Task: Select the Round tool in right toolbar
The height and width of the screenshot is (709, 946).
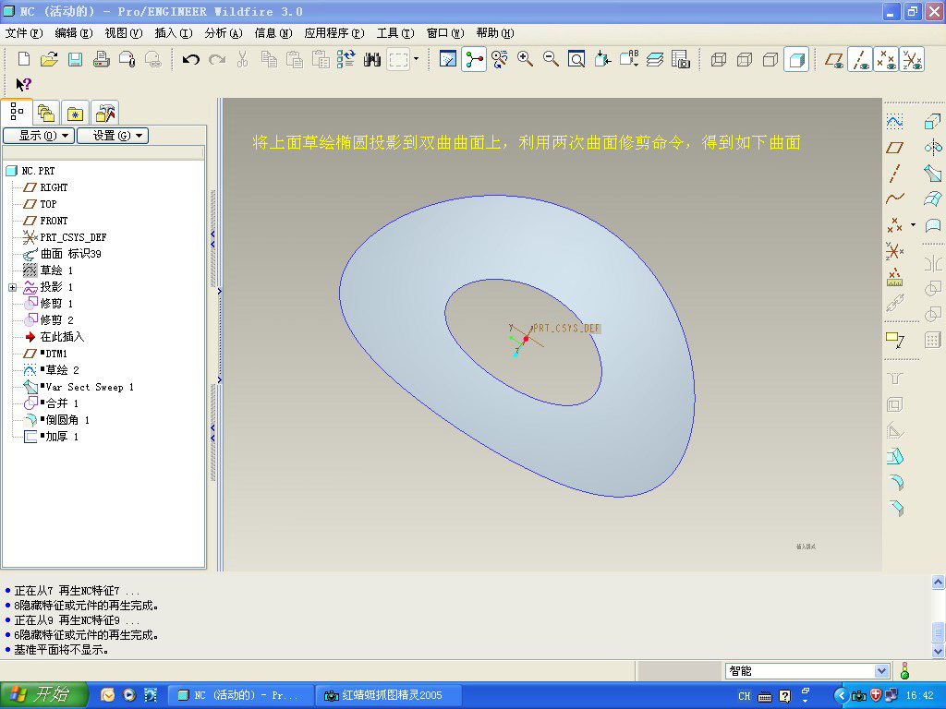Action: (894, 482)
